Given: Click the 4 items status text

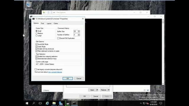Looking at the screenshot, I should pos(46,90).
